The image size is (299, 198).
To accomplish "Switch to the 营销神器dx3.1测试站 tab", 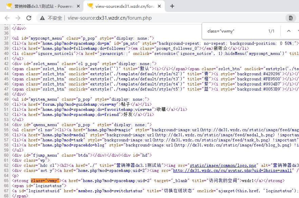I will 41,6.
